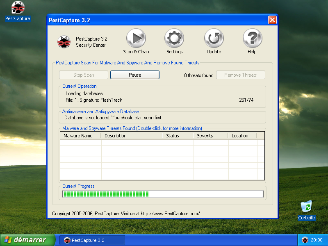Sort by the Malware Name column header
This screenshot has height=246, width=328.
coord(80,136)
